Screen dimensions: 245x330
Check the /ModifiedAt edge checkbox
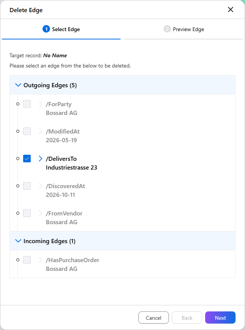[x=27, y=131]
